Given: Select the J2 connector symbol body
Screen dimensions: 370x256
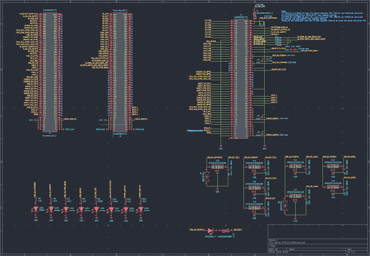Looking at the screenshot, I should tap(50, 72).
